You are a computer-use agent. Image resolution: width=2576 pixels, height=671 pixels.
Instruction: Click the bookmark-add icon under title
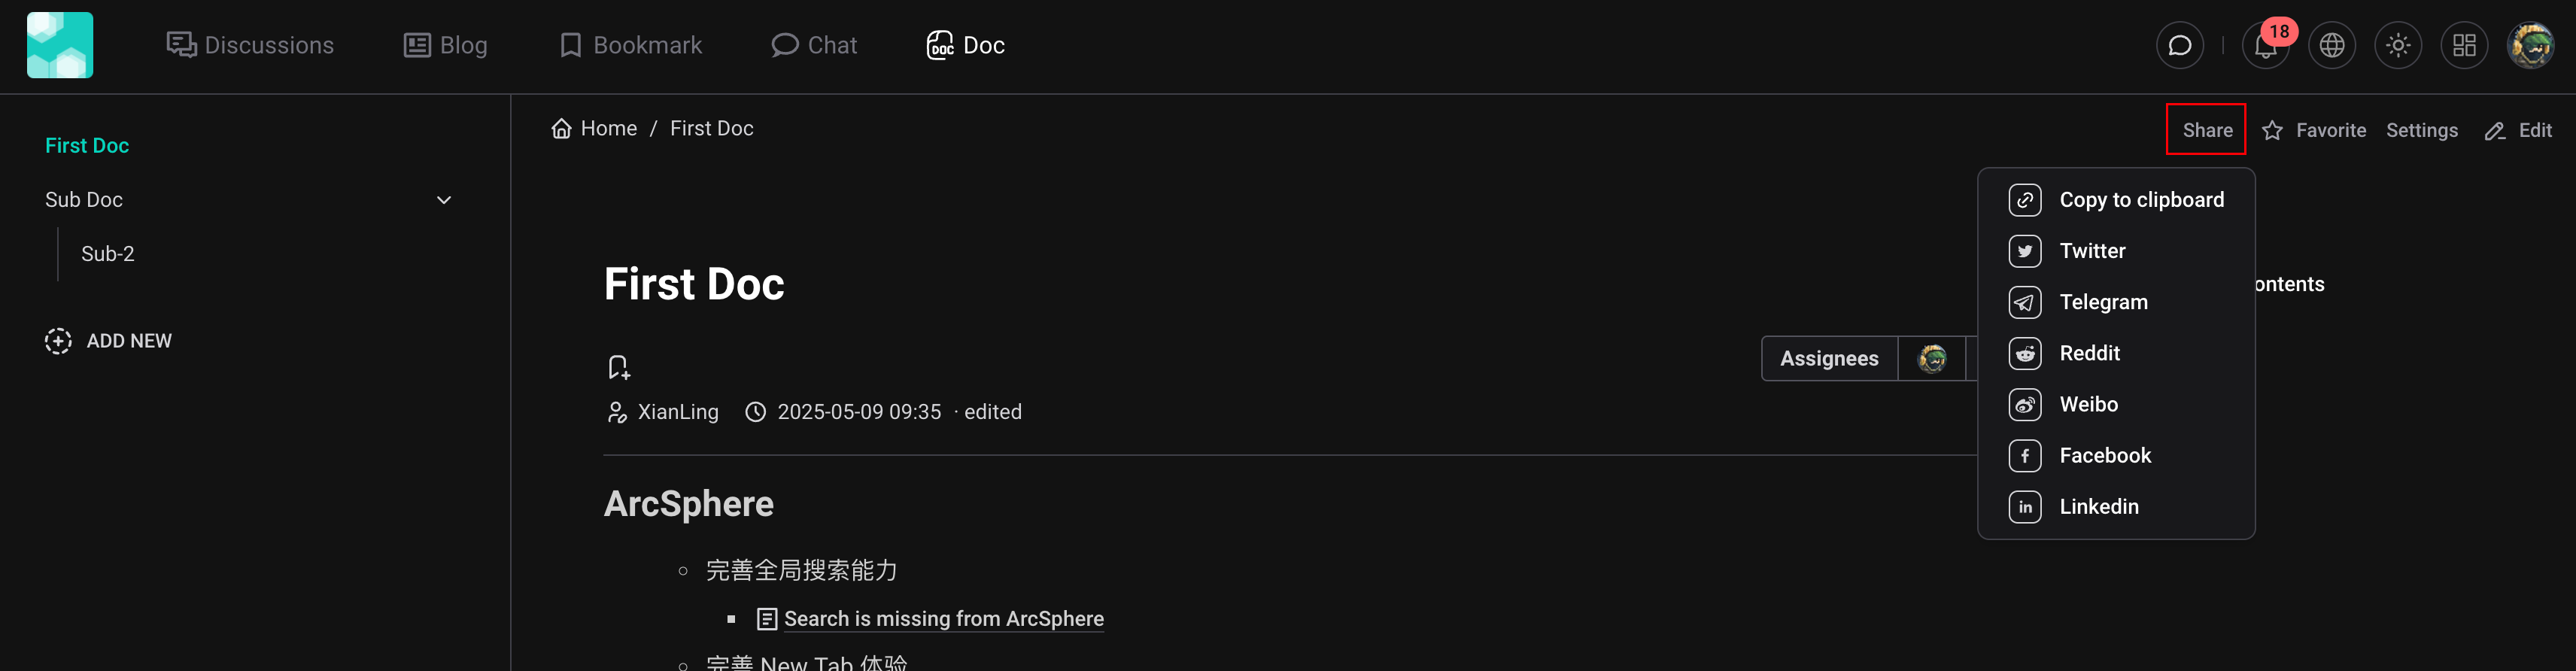point(619,367)
